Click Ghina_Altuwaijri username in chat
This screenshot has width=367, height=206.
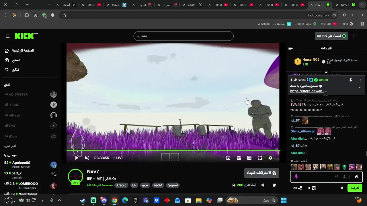303,131
